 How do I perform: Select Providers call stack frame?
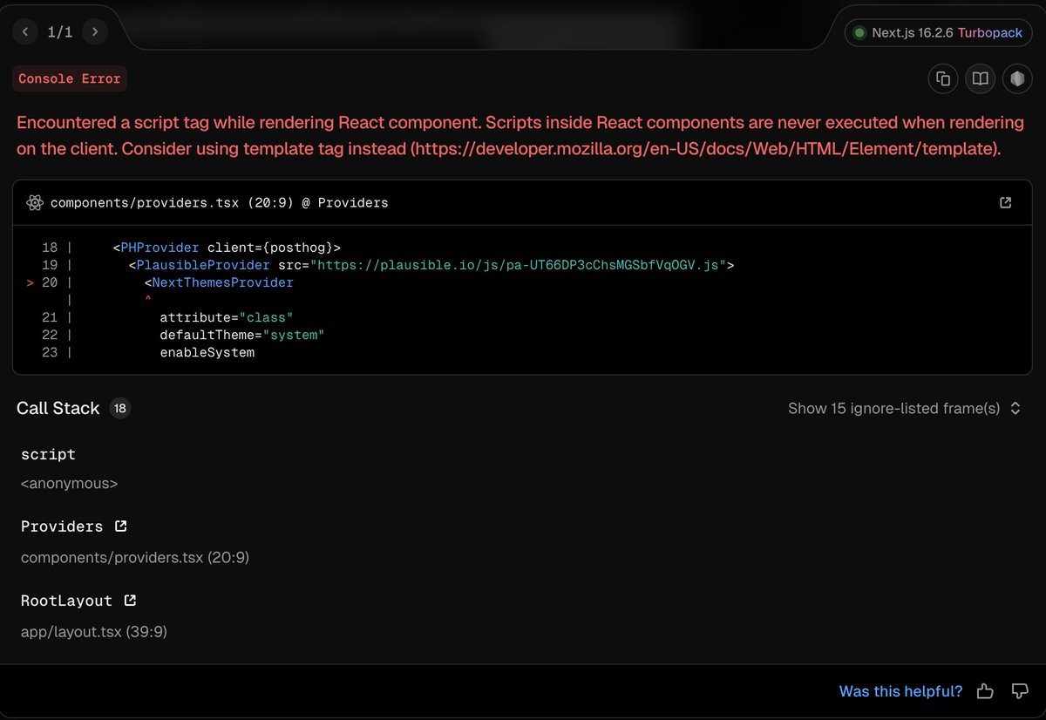[x=62, y=526]
